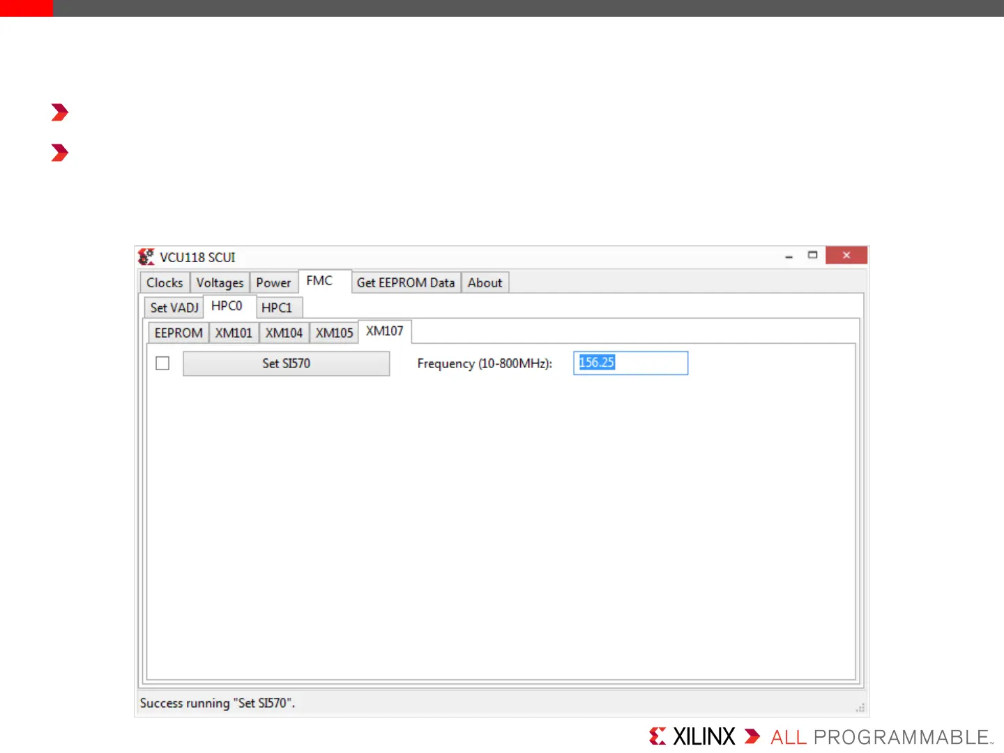Click the VCU118 SCUI app icon in title bar

(146, 257)
